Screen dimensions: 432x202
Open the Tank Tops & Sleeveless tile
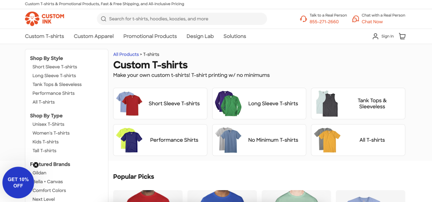click(358, 104)
